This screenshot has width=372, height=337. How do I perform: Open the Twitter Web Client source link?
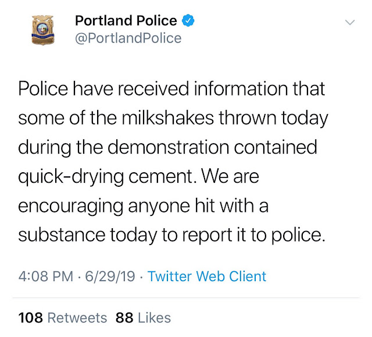click(x=207, y=276)
